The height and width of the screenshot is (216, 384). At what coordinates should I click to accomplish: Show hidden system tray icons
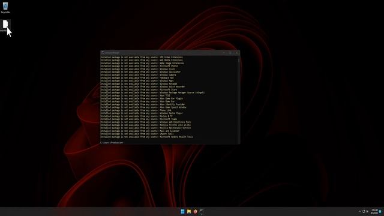(x=359, y=211)
